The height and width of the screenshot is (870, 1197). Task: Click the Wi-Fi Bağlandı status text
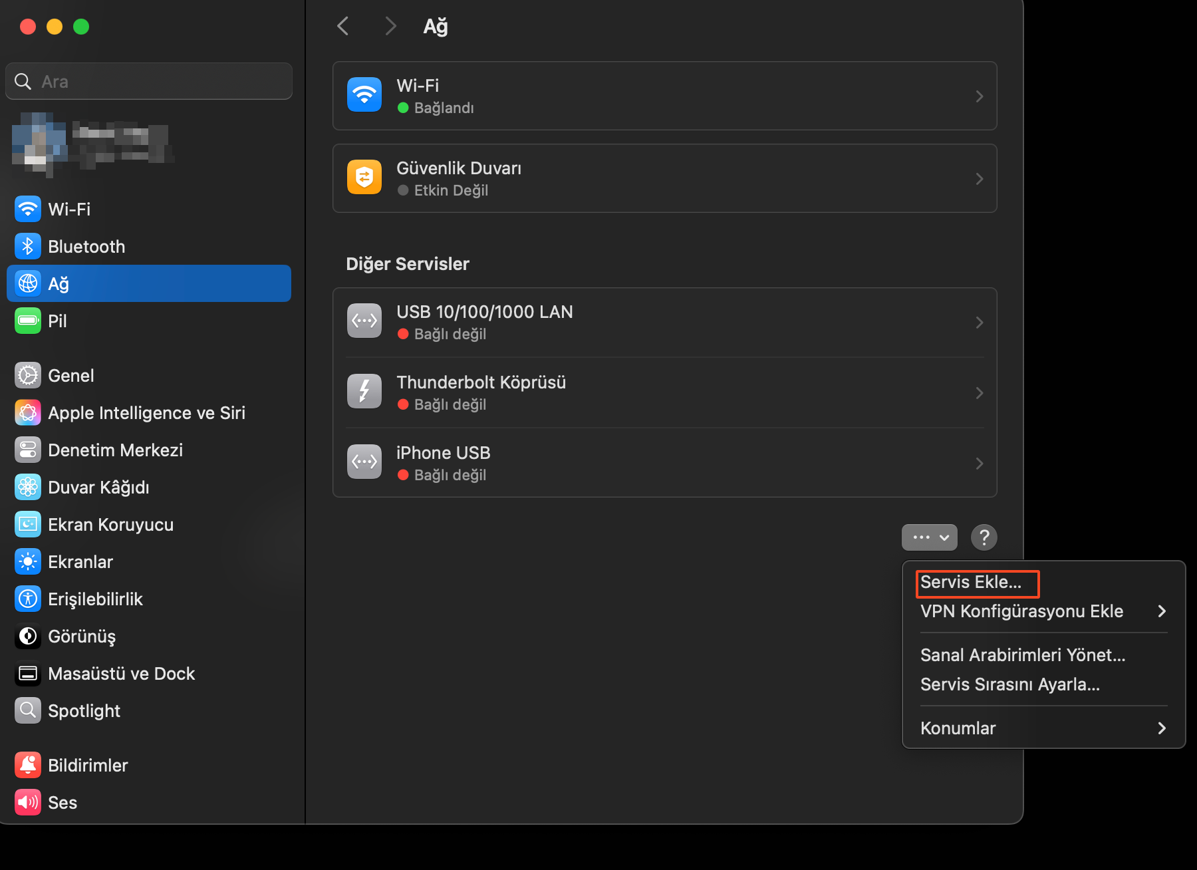444,108
